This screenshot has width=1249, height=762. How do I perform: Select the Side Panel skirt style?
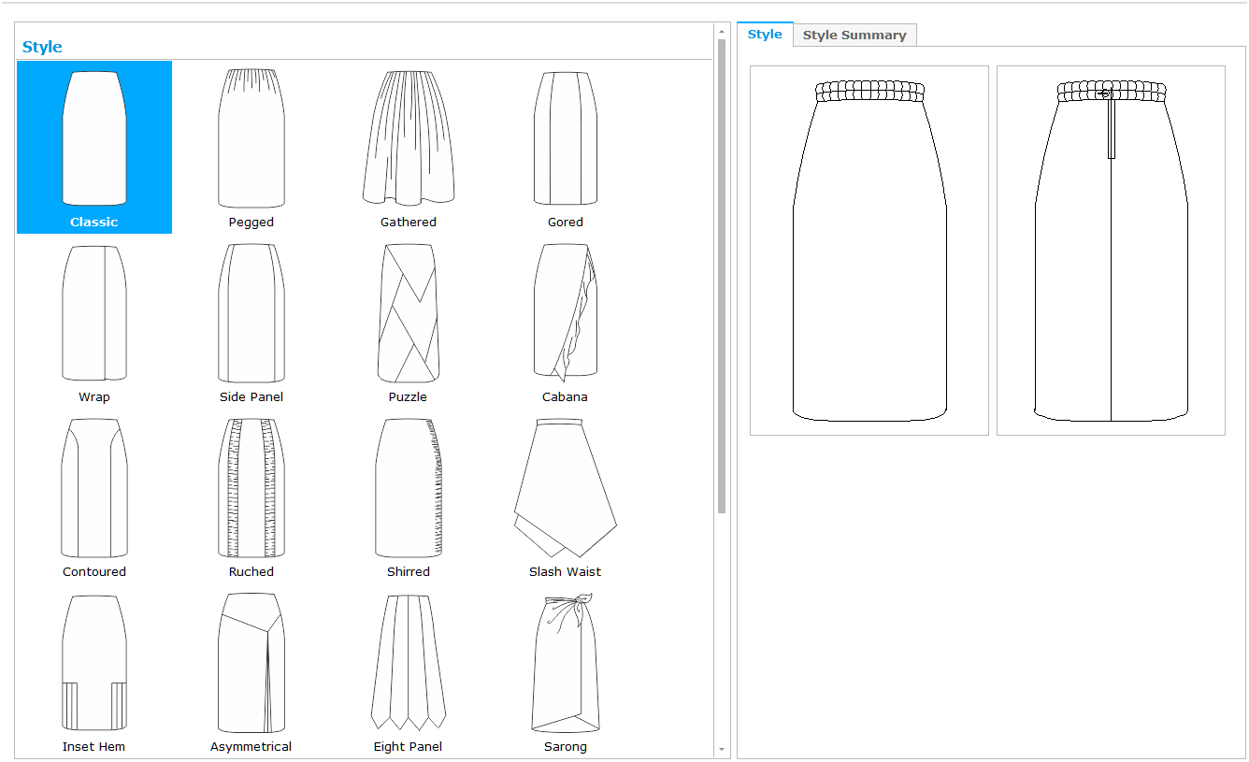click(x=251, y=322)
